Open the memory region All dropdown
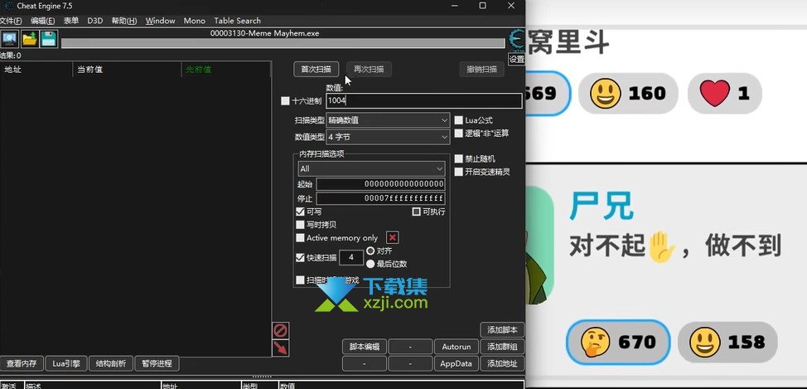807x389 pixels. [x=371, y=168]
